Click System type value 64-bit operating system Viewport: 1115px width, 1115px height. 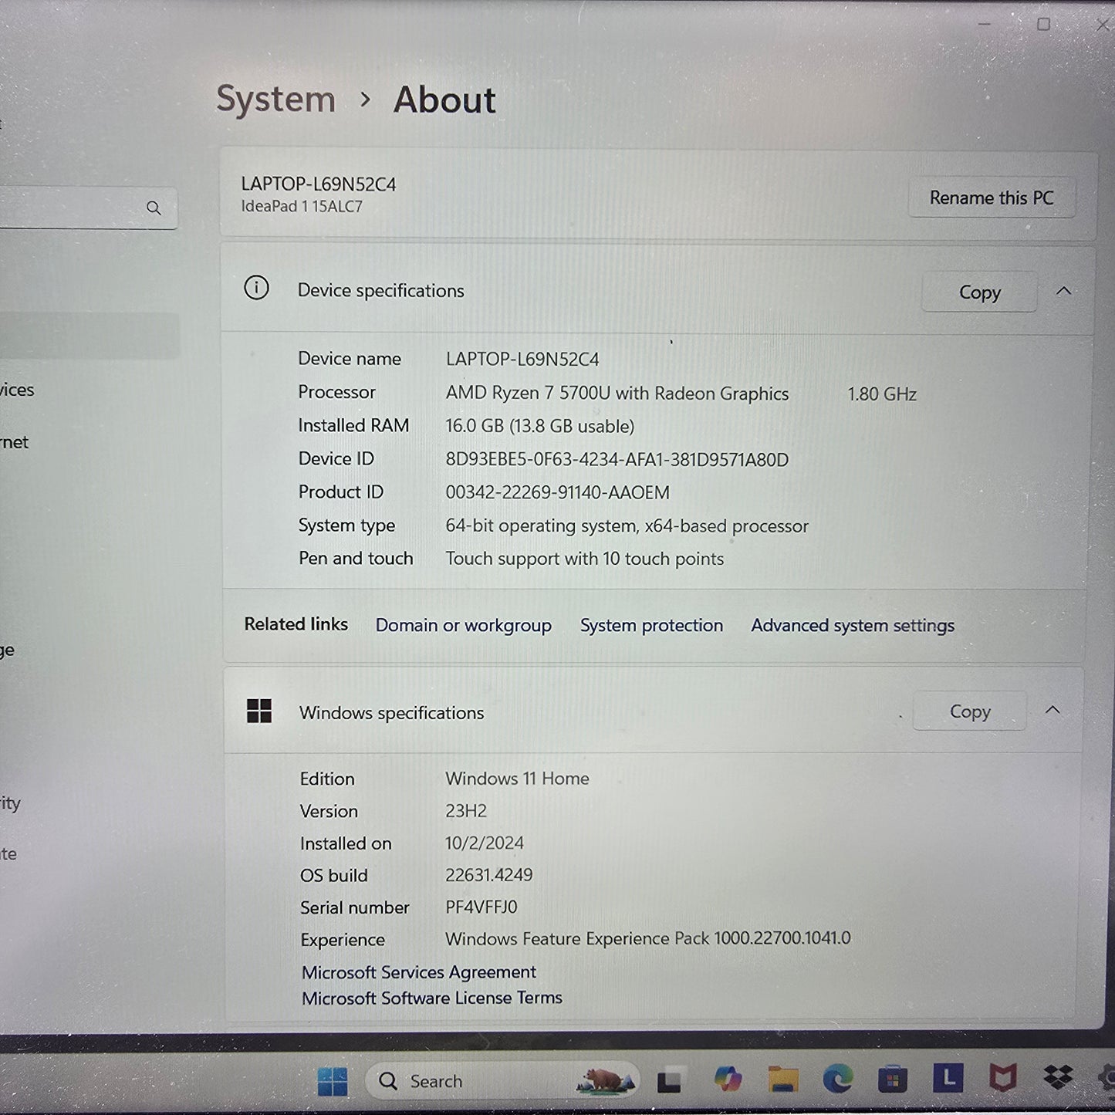click(x=627, y=525)
